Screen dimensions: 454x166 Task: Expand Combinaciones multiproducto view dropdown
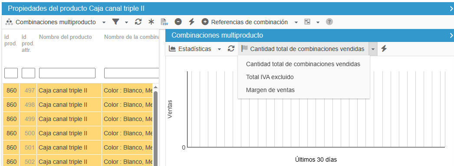click(104, 22)
